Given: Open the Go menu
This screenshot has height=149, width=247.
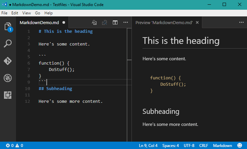Looking at the screenshot, I should coord(38,13).
